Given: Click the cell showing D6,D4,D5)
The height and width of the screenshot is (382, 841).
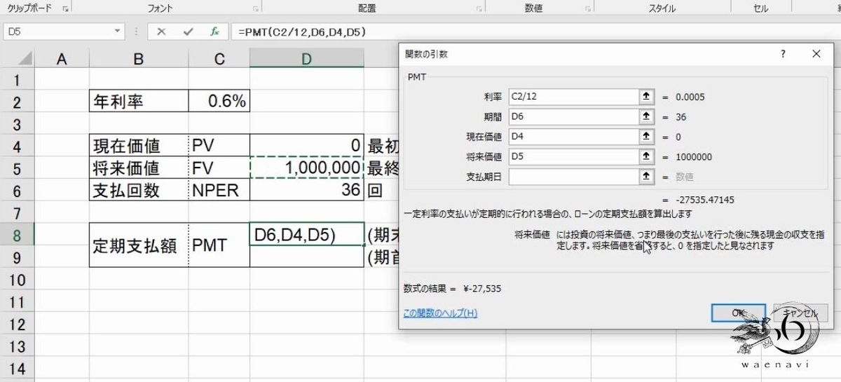Looking at the screenshot, I should pyautogui.click(x=307, y=235).
